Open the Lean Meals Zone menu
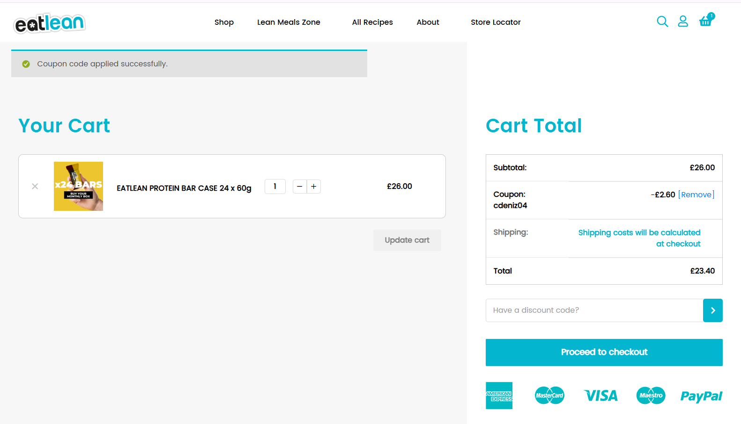 pos(289,22)
